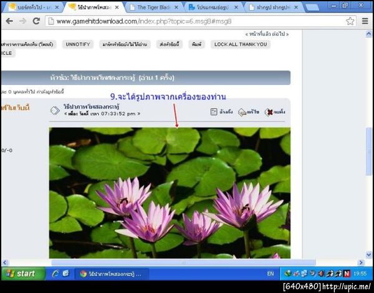
Task: Click the clock showing 19:55
Action: point(360,274)
